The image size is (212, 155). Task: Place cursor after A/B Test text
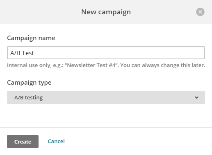pos(34,53)
